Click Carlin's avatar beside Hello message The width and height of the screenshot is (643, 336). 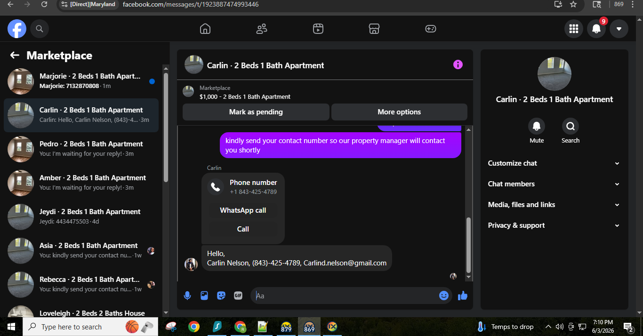click(x=191, y=264)
